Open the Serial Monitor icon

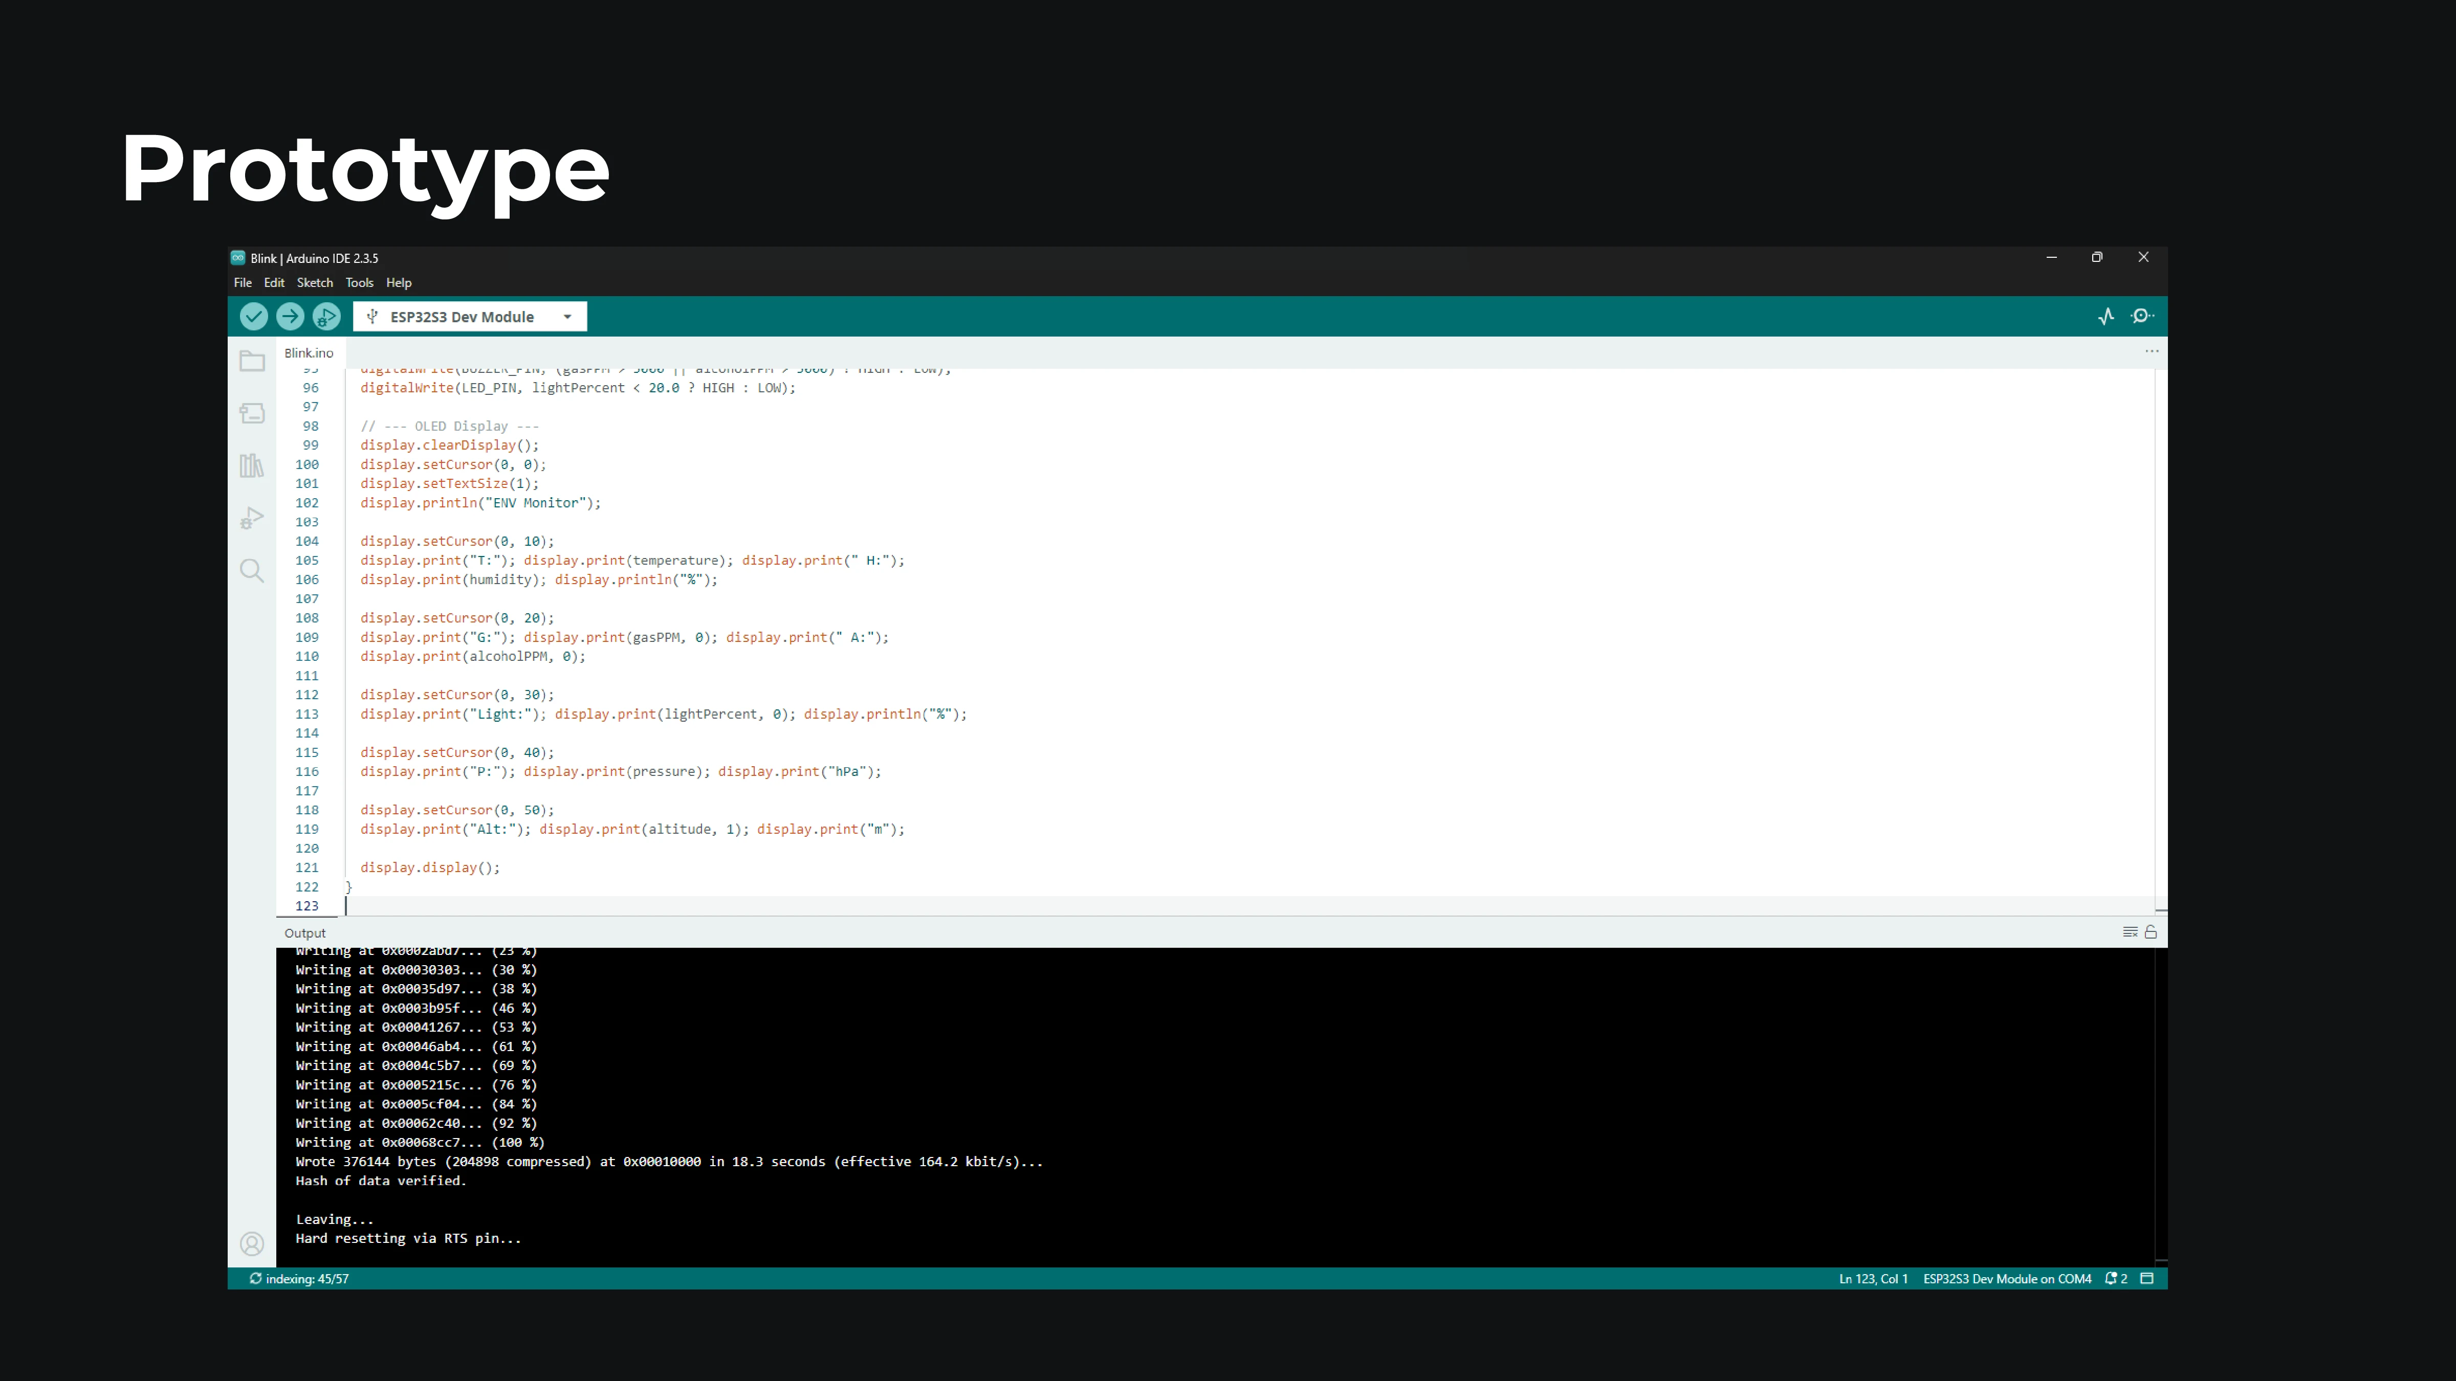(2141, 317)
